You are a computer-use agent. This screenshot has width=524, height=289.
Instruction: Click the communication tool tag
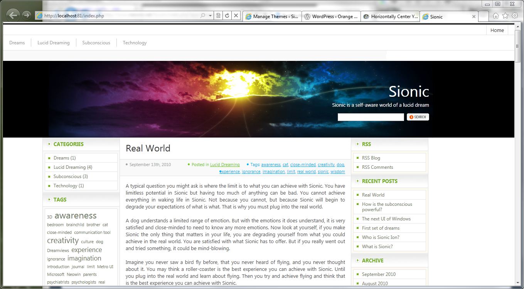pos(93,232)
